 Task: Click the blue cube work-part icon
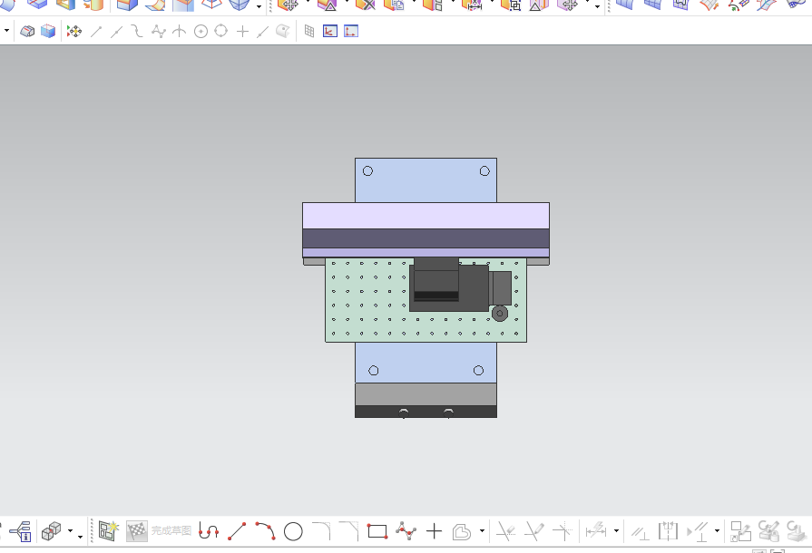pos(48,31)
